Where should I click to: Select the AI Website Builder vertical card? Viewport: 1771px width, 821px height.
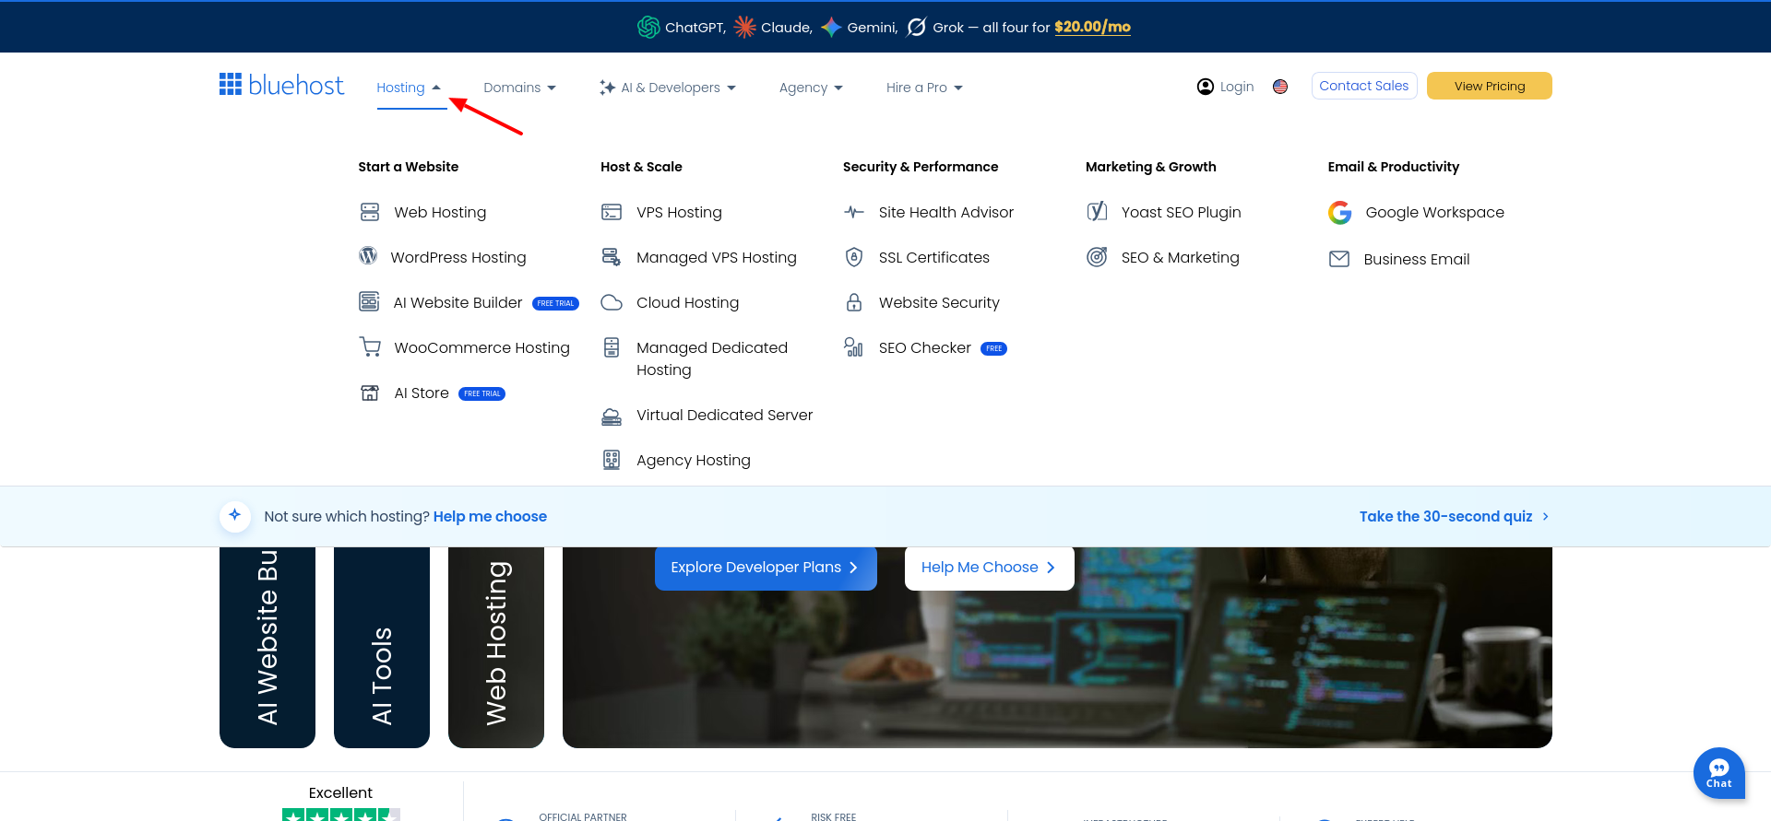[267, 647]
